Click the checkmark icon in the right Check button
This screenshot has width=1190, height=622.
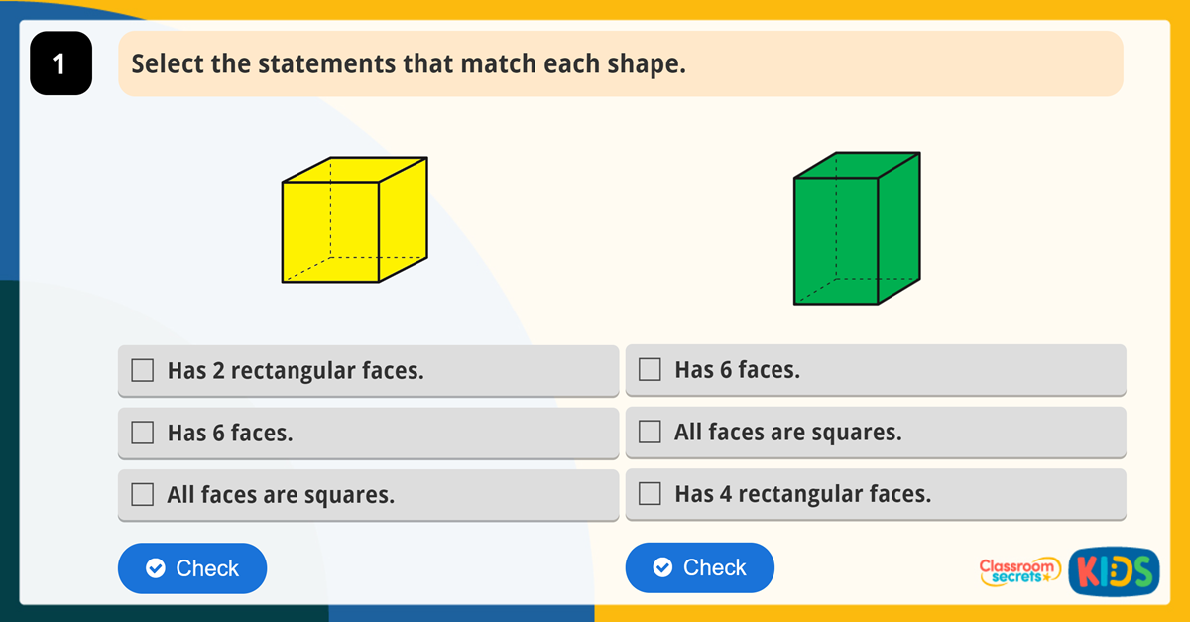coord(662,567)
